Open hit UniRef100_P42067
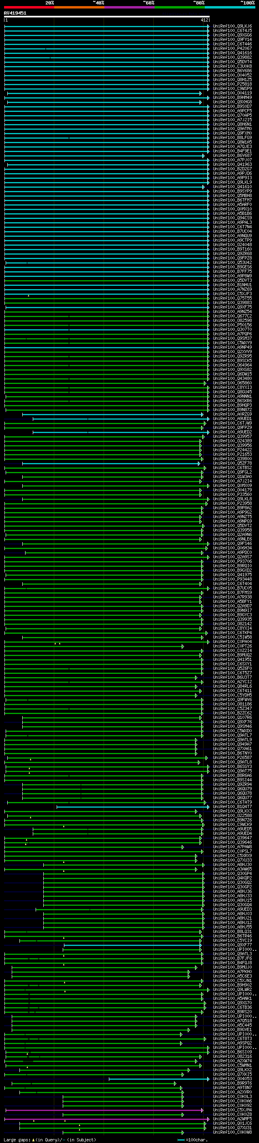The height and width of the screenshot is (1143, 259). click(x=232, y=49)
